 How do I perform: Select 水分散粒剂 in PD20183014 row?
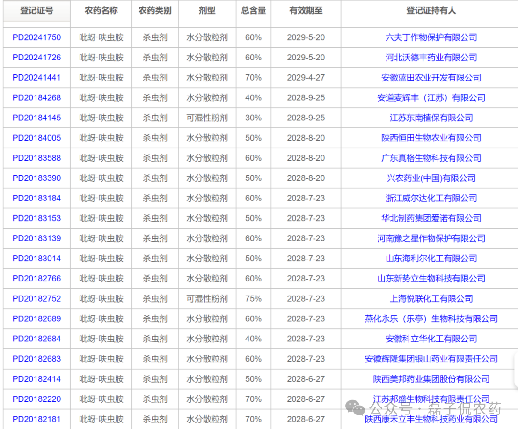207,259
